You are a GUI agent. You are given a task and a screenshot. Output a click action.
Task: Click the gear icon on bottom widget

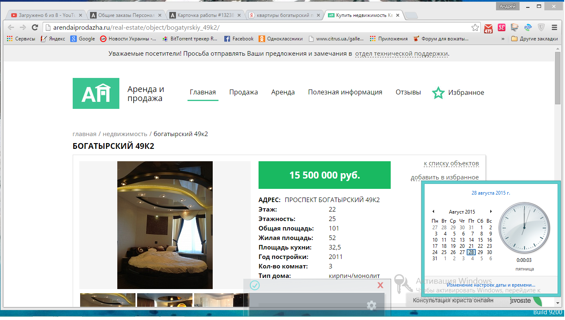pyautogui.click(x=371, y=305)
